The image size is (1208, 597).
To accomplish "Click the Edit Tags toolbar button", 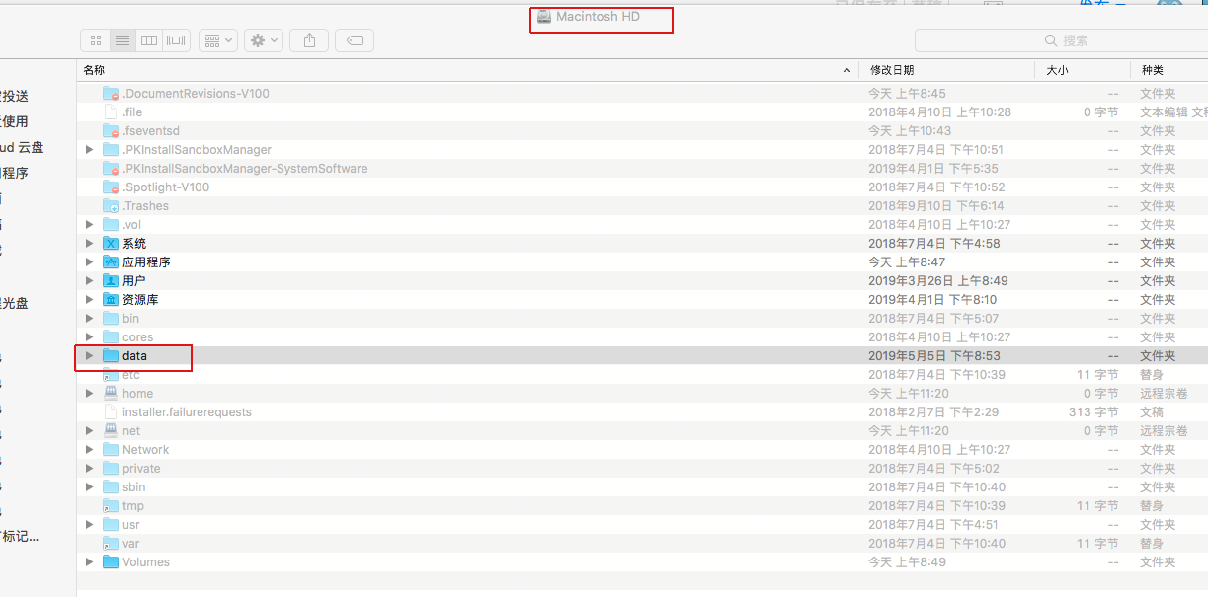I will 355,40.
